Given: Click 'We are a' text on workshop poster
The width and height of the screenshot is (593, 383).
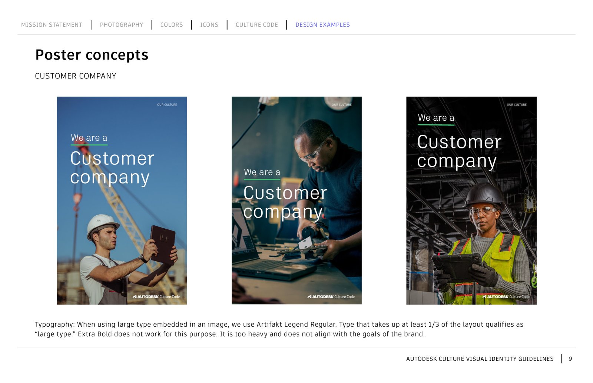Looking at the screenshot, I should 262,172.
